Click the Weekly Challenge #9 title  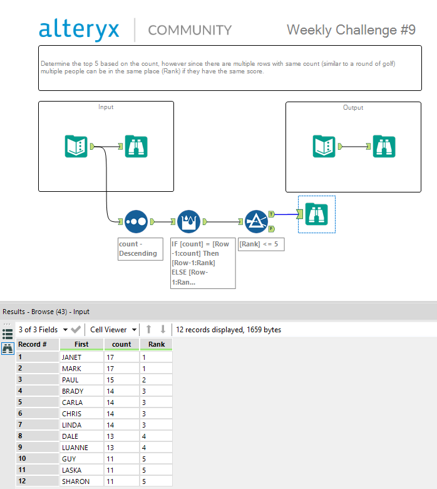pos(351,30)
